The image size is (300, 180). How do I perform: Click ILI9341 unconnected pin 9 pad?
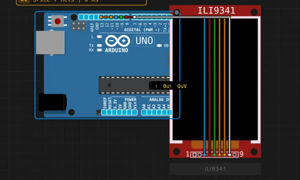click(234, 155)
